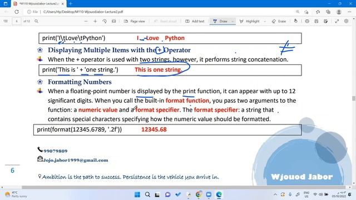The height and width of the screenshot is (200, 356).
Task: Open the PDF table of contents sidebar
Action: [x=6, y=21]
